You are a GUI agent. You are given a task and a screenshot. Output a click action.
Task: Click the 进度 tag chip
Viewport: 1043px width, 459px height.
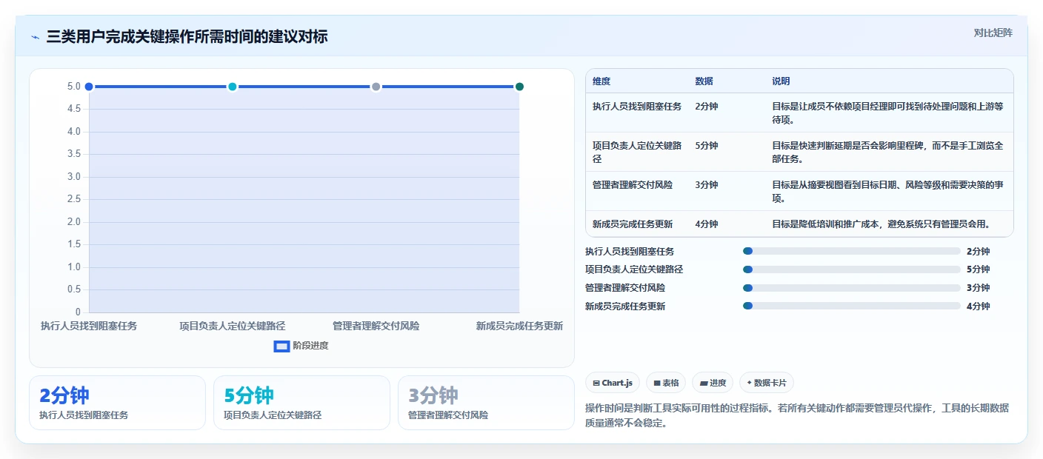click(x=713, y=383)
